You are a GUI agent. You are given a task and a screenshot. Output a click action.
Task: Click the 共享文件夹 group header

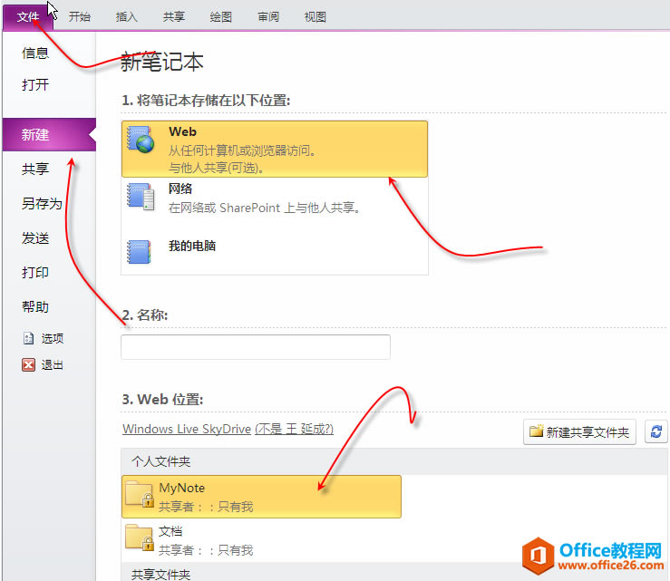pos(394,573)
